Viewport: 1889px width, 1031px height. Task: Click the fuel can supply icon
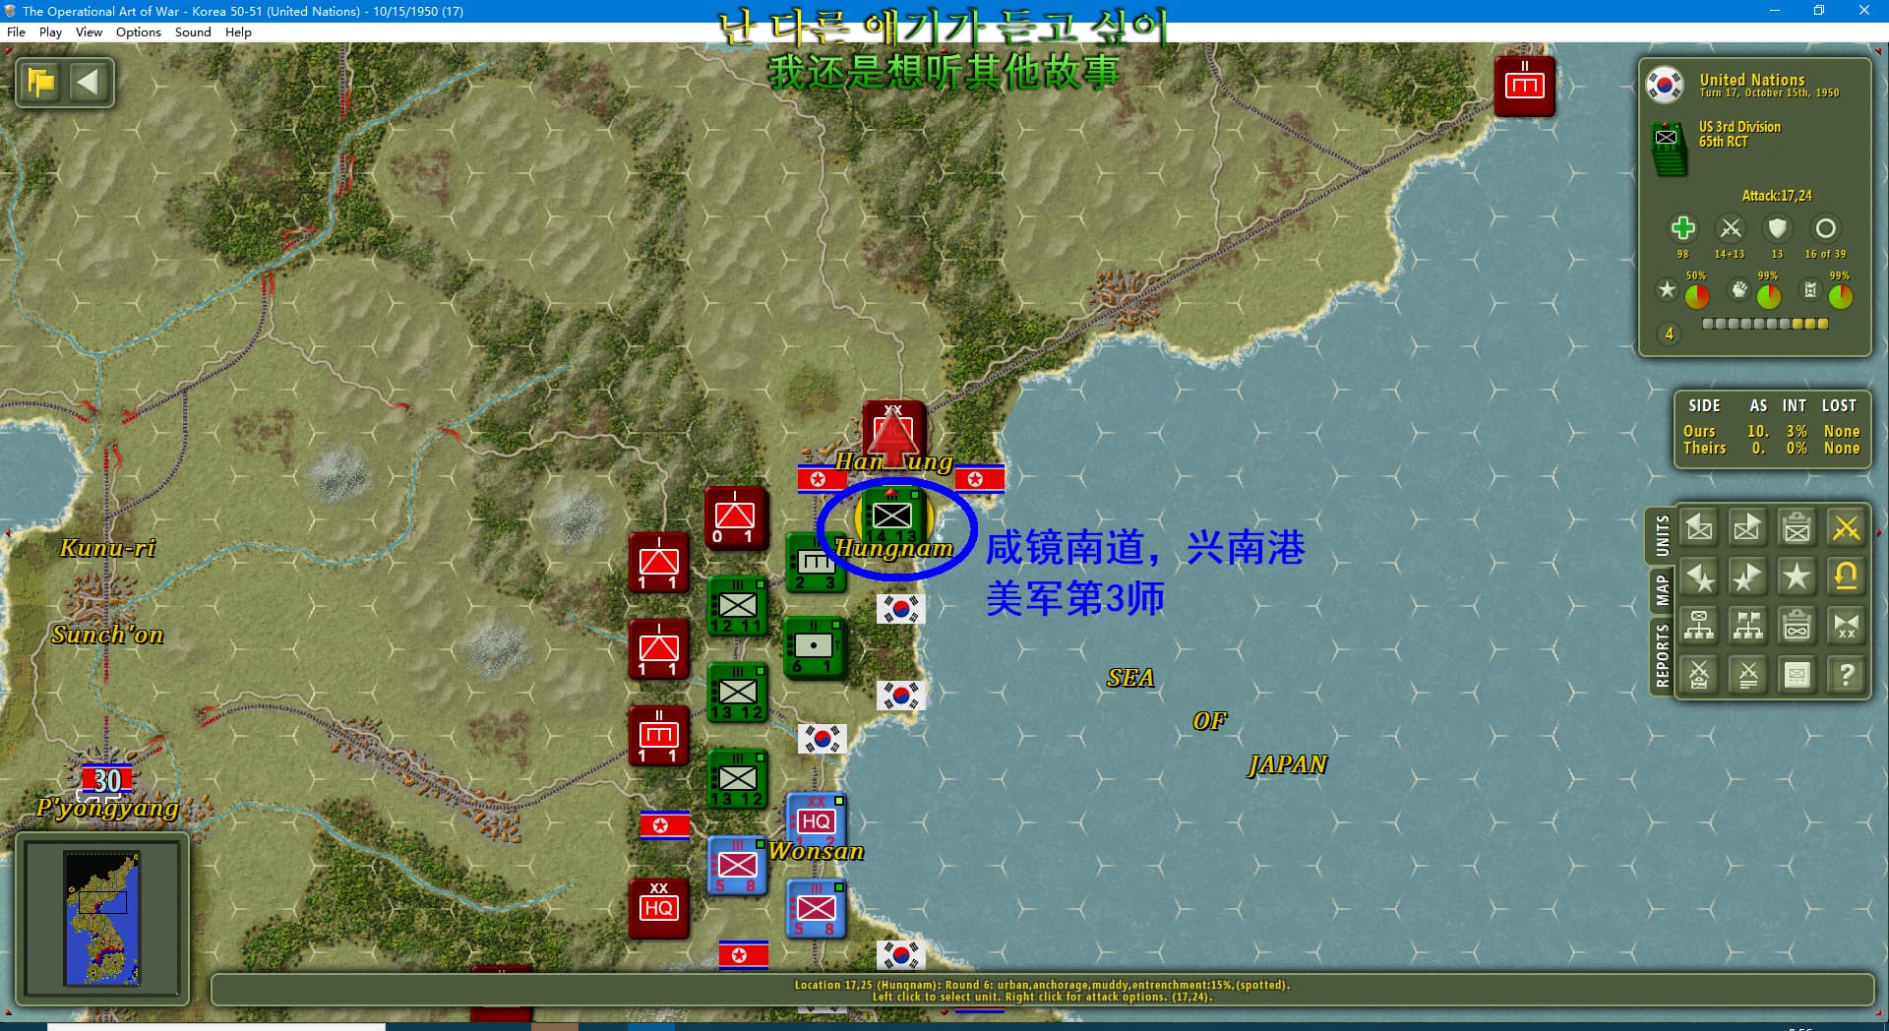[1809, 289]
